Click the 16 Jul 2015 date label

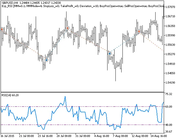tap(7, 136)
